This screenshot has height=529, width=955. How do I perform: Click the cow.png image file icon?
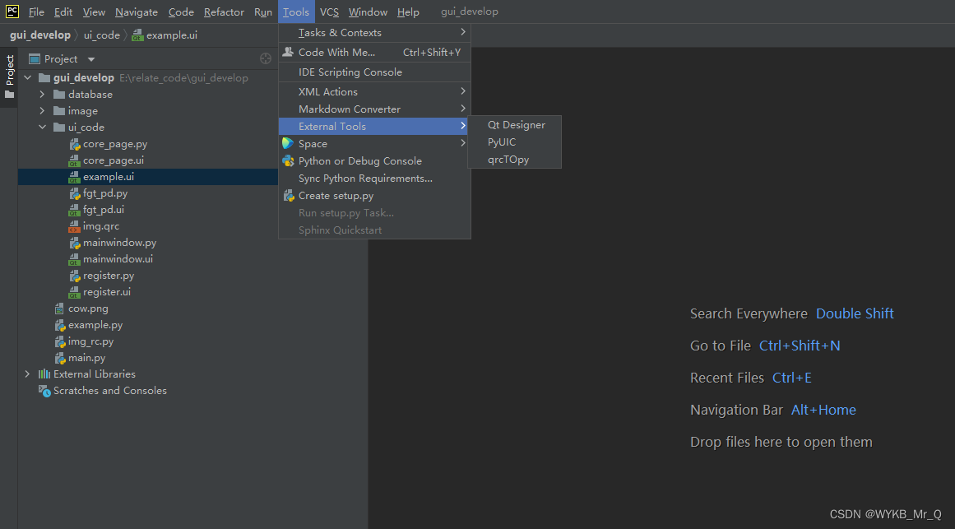(x=59, y=309)
